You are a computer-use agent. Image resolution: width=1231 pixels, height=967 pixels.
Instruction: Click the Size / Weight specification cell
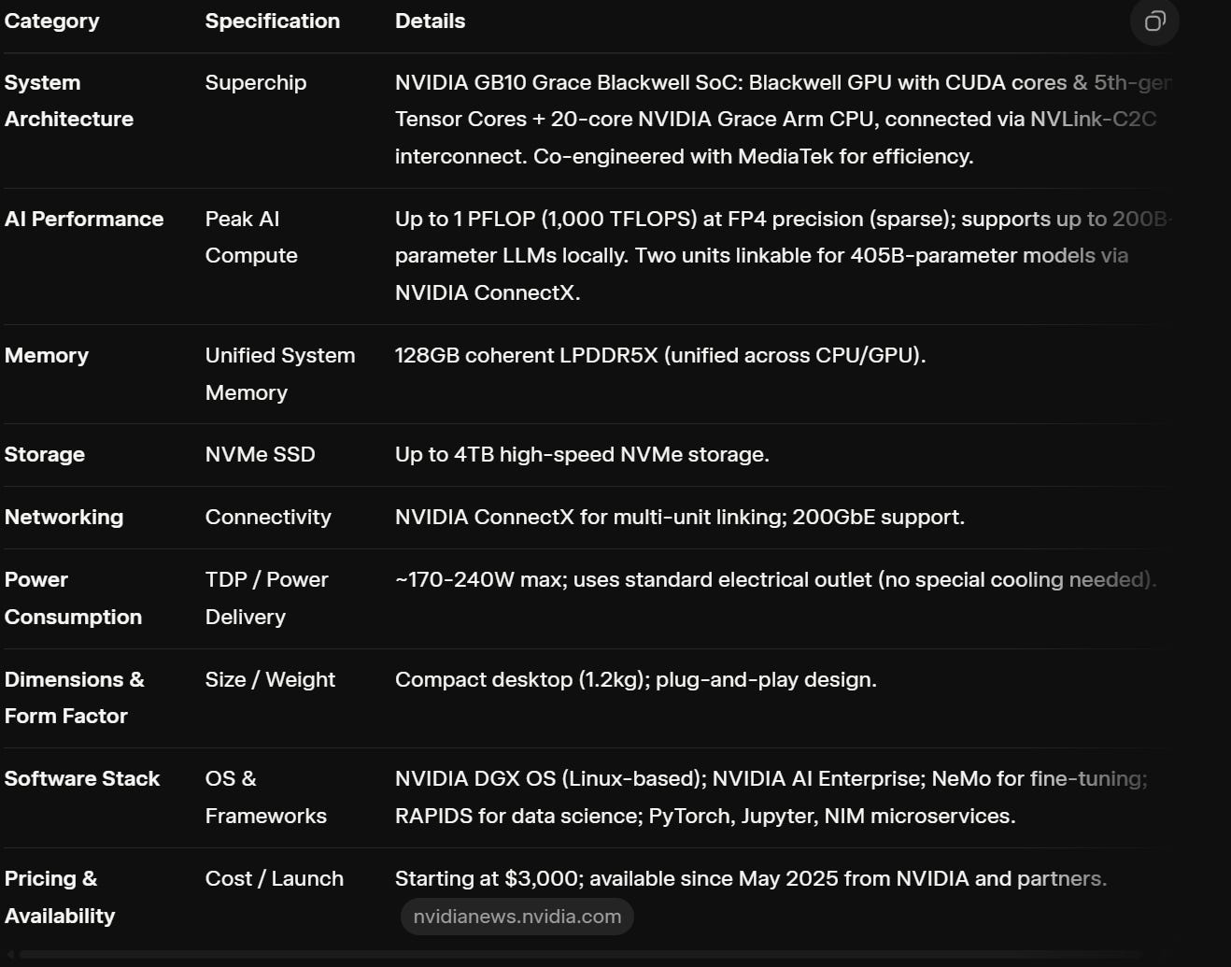[270, 680]
